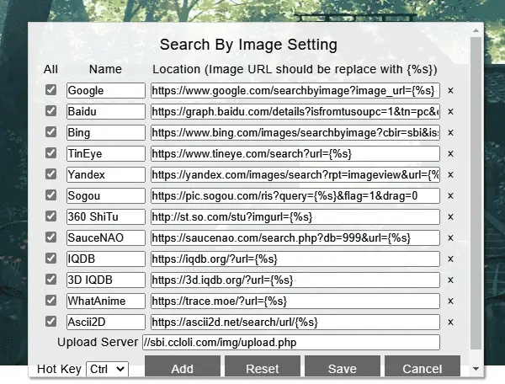Delete the Bing entry with its X icon
Viewport: 505px width, 384px height.
click(450, 133)
